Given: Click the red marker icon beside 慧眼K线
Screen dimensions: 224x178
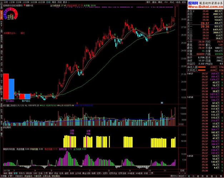Looking at the screenshot, I should click(x=25, y=5).
